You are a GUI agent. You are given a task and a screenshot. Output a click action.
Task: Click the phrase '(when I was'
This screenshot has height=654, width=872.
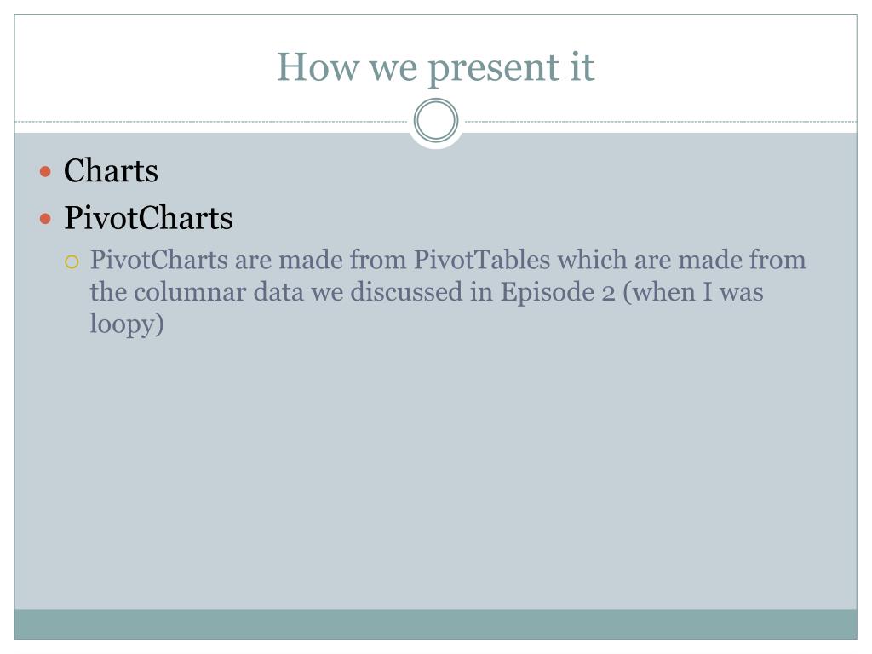click(x=693, y=293)
